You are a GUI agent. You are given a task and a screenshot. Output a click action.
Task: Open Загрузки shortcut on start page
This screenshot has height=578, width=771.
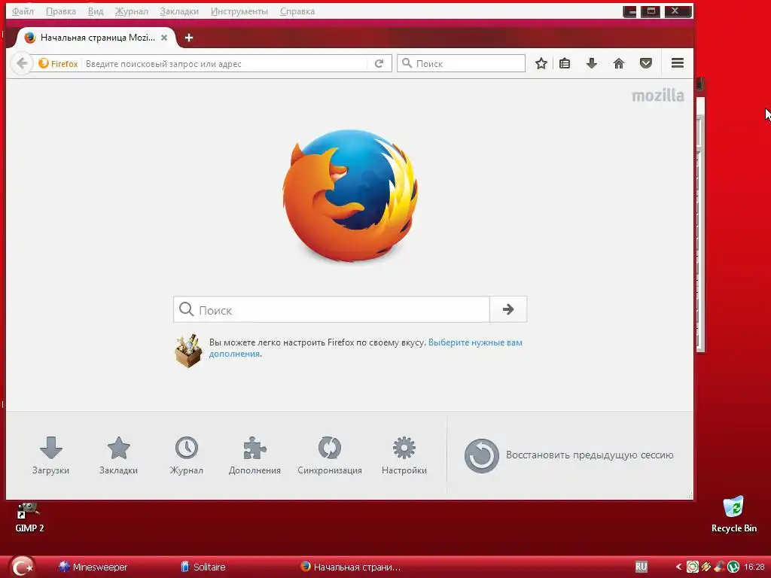point(50,455)
